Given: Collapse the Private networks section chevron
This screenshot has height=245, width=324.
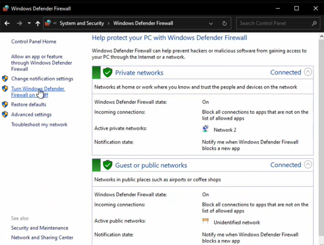Looking at the screenshot, I should tap(308, 72).
